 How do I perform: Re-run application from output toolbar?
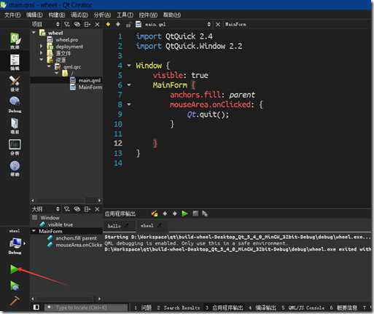click(x=184, y=213)
